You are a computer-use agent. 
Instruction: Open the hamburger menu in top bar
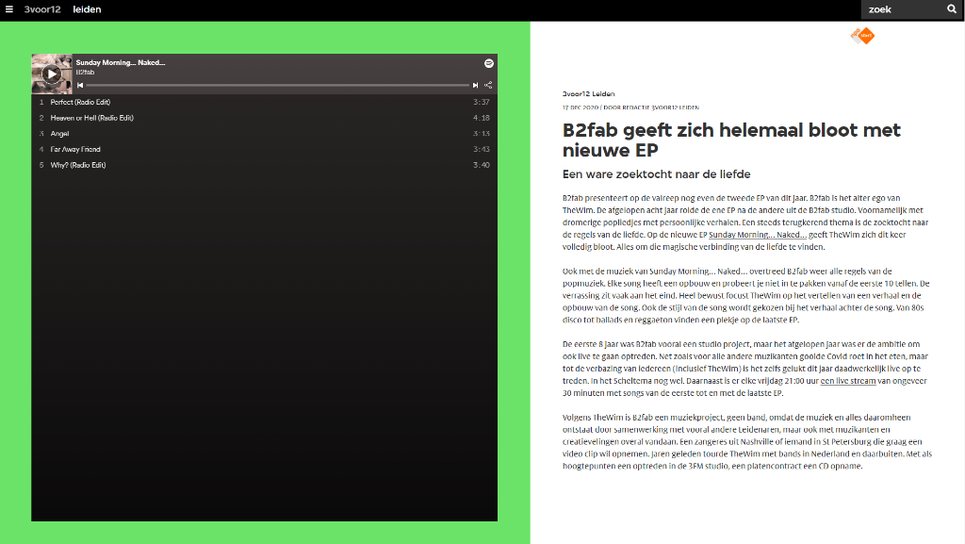click(9, 9)
